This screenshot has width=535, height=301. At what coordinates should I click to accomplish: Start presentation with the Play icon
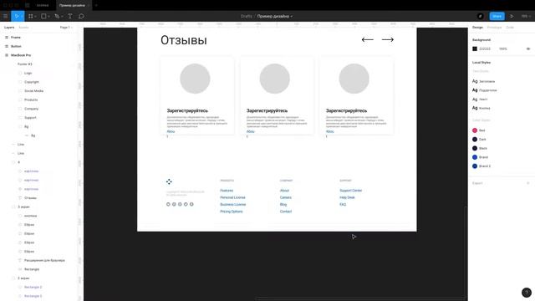512,16
